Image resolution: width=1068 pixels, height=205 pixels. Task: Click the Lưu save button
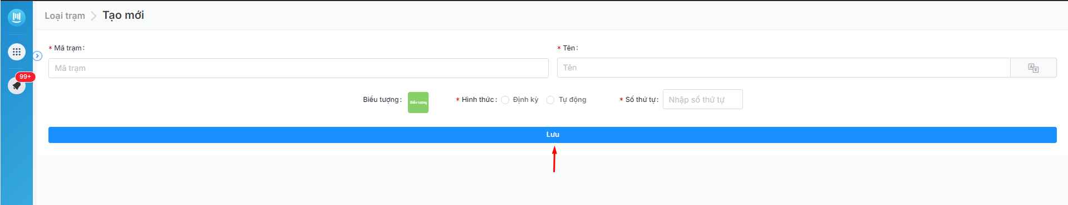(553, 135)
